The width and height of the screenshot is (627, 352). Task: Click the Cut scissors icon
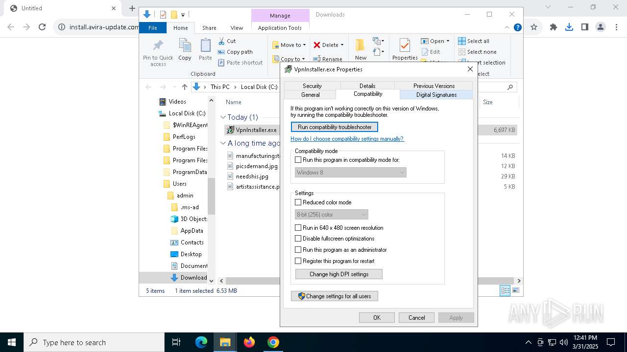(221, 41)
